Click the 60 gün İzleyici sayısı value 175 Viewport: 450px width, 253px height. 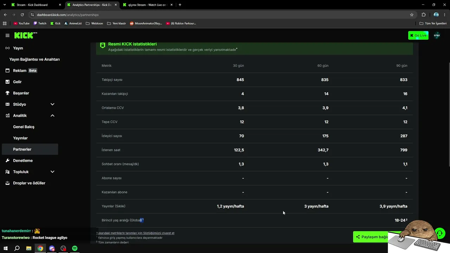pyautogui.click(x=325, y=136)
